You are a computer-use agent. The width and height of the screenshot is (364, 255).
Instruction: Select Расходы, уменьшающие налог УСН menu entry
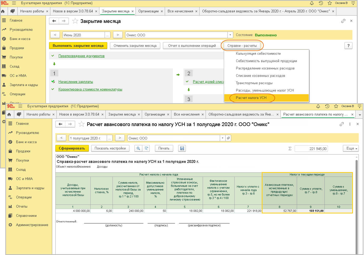[265, 90]
